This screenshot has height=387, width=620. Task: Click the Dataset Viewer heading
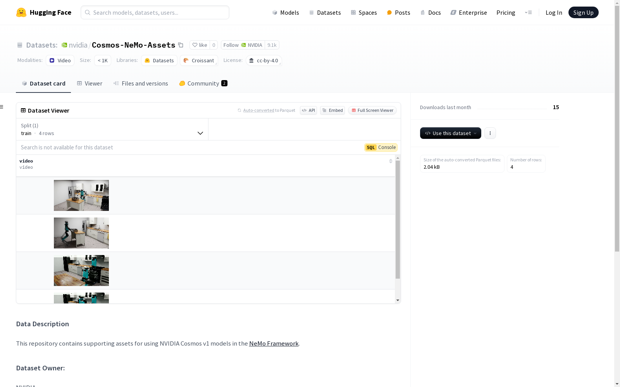tap(48, 111)
